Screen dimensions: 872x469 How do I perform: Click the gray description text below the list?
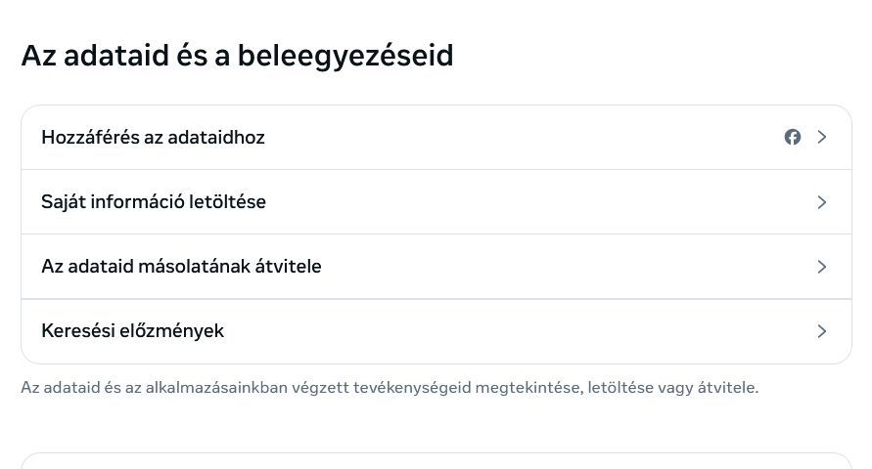pyautogui.click(x=390, y=387)
